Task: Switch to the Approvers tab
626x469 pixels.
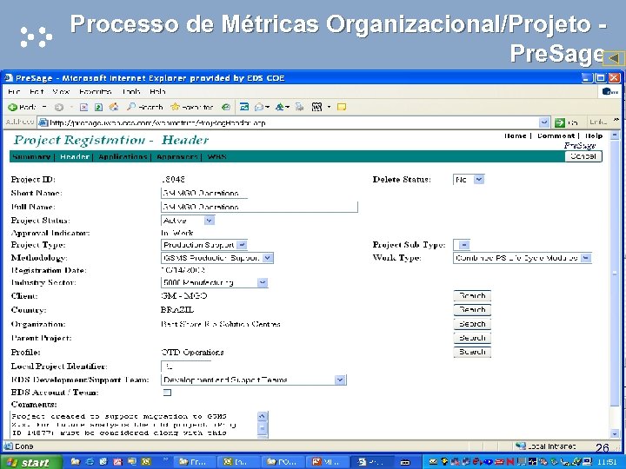Action: click(176, 156)
